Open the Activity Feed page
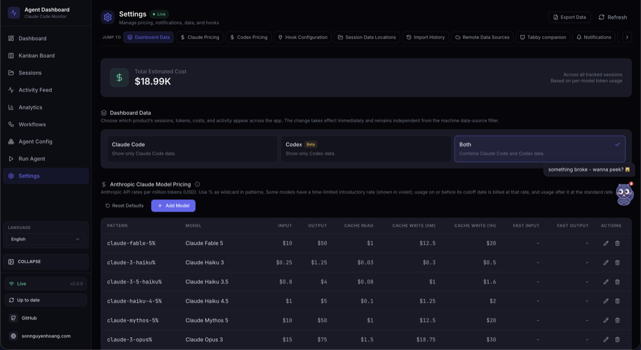This screenshot has width=641, height=350. click(45, 90)
